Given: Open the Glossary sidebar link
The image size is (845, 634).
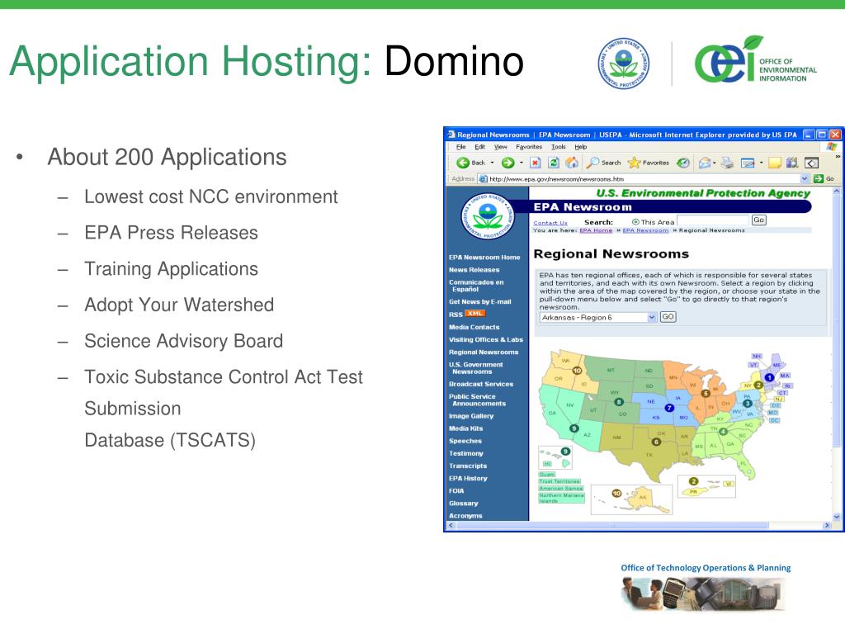Looking at the screenshot, I should [x=464, y=503].
